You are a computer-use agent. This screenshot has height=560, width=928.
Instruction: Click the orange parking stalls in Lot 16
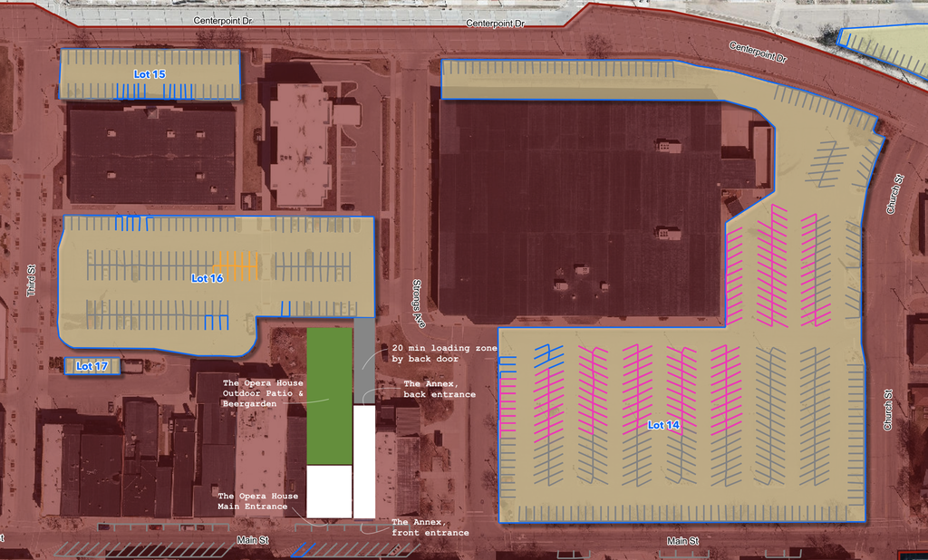[x=237, y=266]
